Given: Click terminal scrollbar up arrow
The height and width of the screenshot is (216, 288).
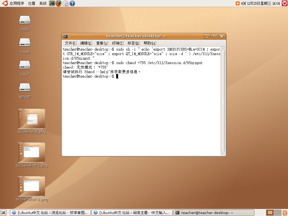Looking at the screenshot, I should [223, 49].
